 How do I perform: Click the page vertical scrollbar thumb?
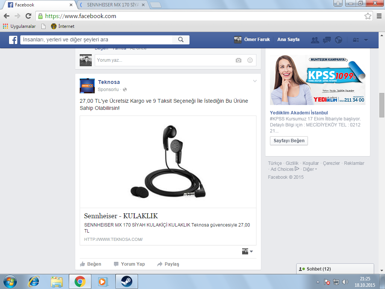(382, 105)
